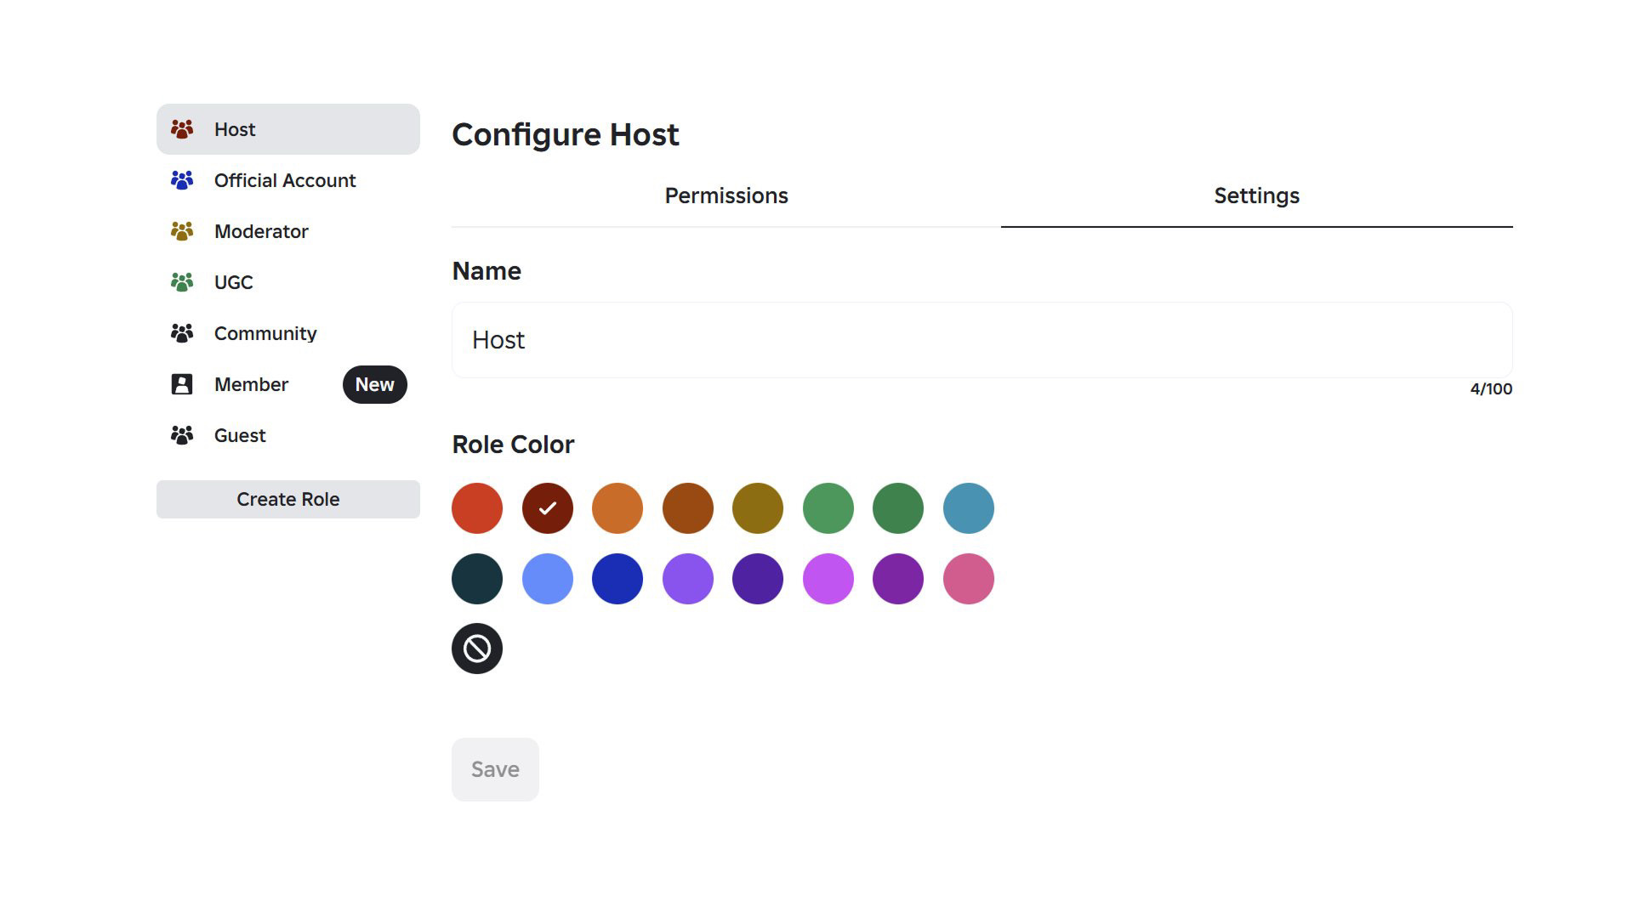Select the Community role icon
Viewport: 1633px width, 918px height.
tap(184, 332)
